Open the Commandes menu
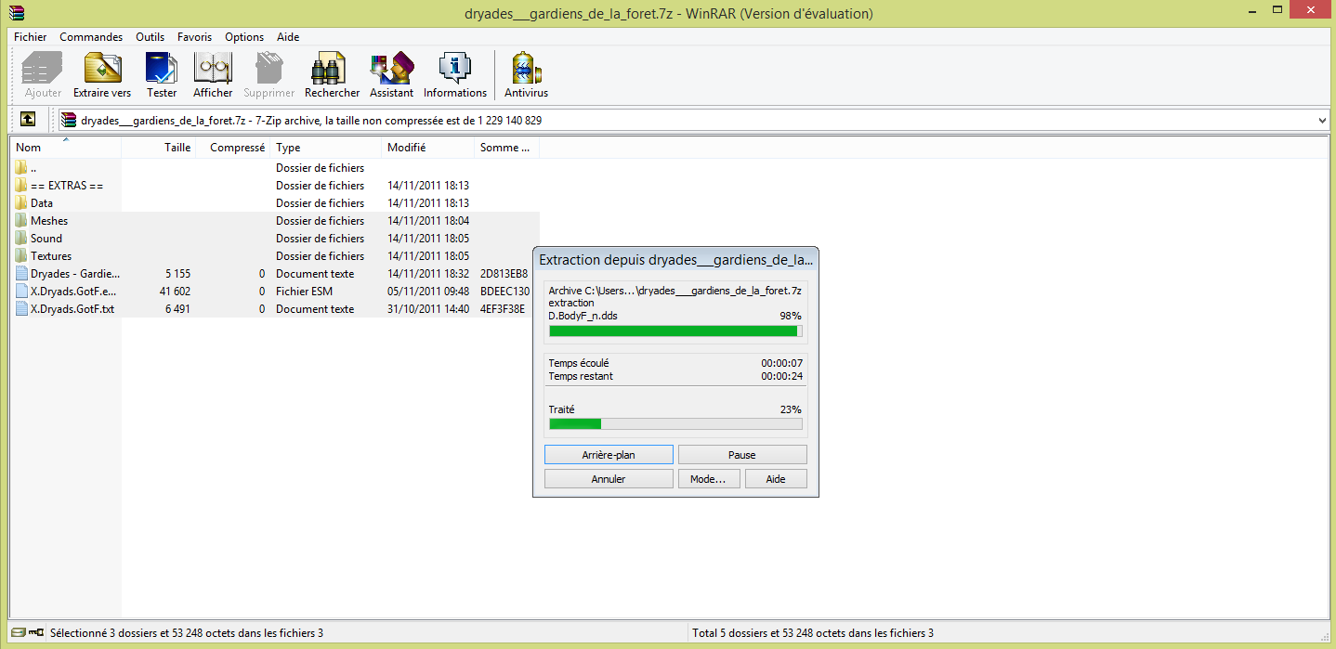Viewport: 1336px width, 649px height. pos(91,37)
